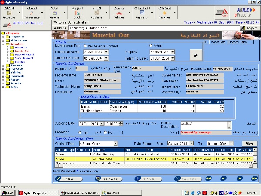Open the Date Range From dropdown

click(191, 143)
